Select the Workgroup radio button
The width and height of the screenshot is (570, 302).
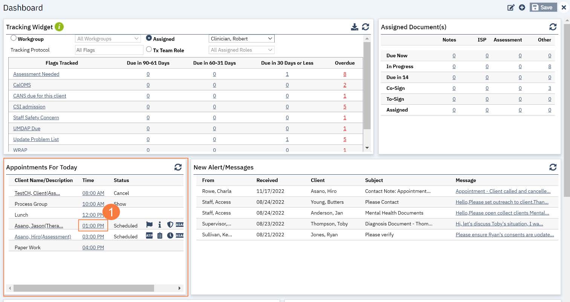14,38
